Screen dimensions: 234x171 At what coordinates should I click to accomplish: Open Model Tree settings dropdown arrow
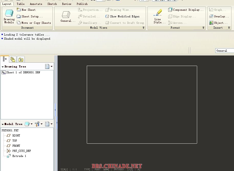pyautogui.click(x=52, y=124)
